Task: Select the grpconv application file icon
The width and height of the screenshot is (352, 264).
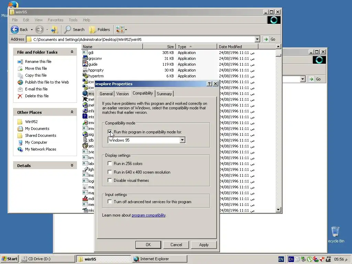Action: [85, 58]
